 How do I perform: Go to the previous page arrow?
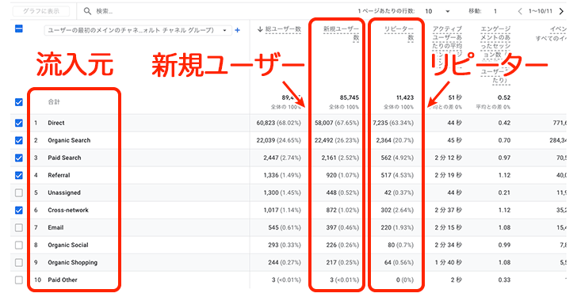520,11
